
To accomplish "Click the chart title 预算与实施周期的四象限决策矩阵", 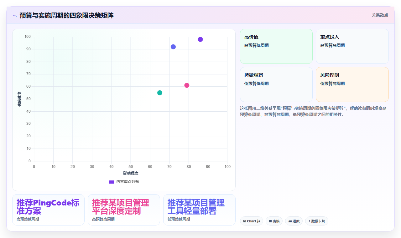I will click(66, 15).
